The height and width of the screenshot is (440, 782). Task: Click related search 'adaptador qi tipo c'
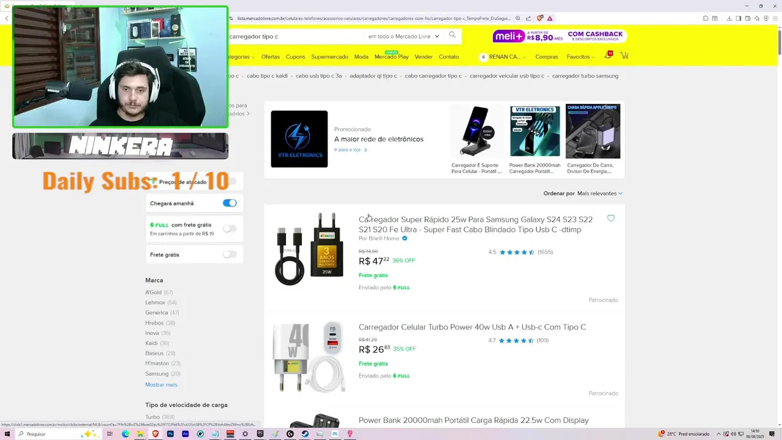point(373,76)
